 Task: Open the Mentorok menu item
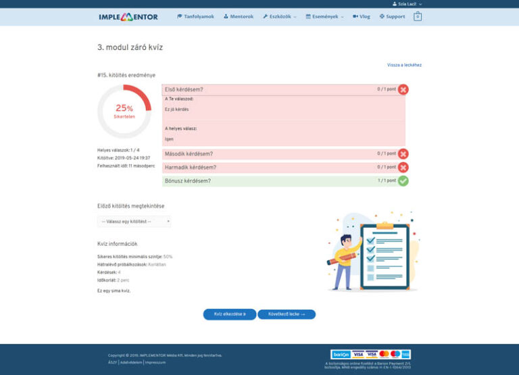pos(239,16)
